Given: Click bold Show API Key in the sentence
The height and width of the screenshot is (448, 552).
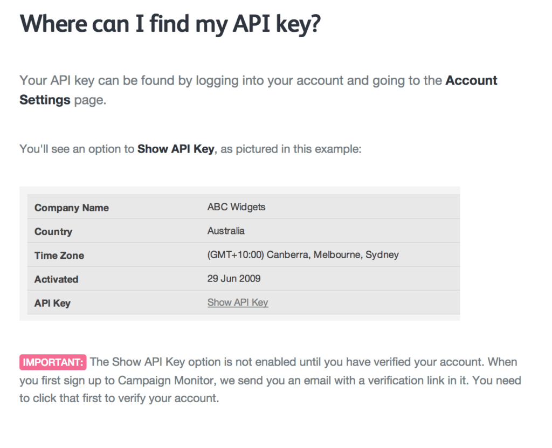Looking at the screenshot, I should 176,149.
